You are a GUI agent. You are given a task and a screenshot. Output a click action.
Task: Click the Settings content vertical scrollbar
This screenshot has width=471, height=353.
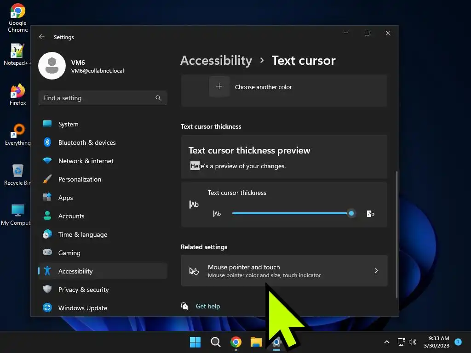[397, 234]
